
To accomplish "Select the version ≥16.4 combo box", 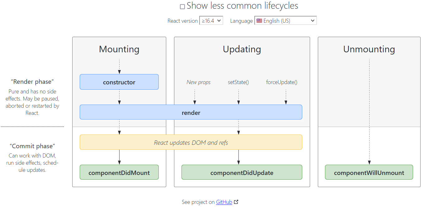I will pyautogui.click(x=211, y=20).
